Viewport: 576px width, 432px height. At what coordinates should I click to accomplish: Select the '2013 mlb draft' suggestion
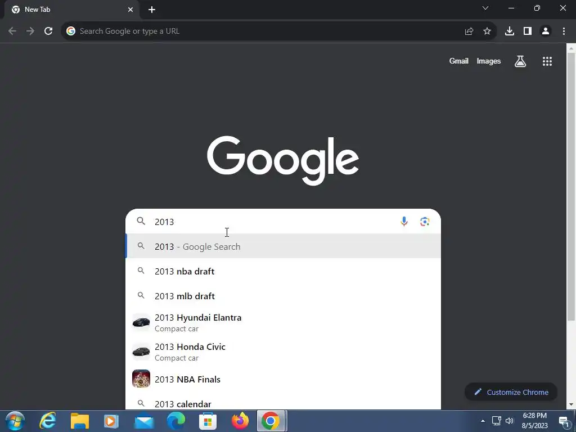tap(283, 296)
